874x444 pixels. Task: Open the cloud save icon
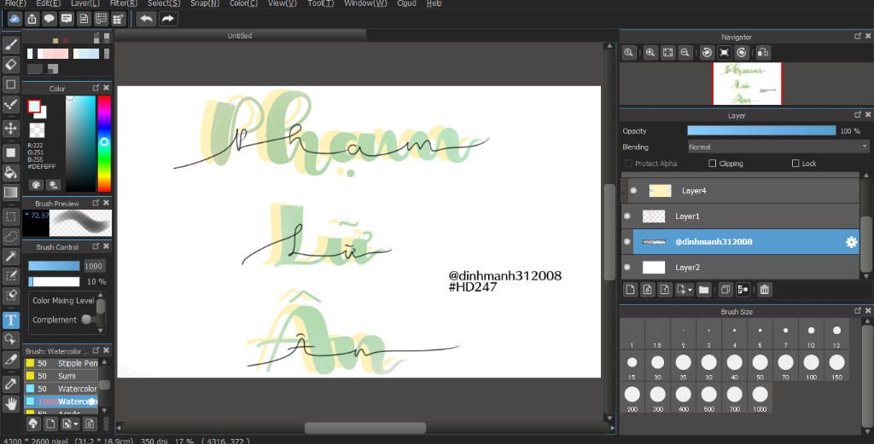point(15,19)
